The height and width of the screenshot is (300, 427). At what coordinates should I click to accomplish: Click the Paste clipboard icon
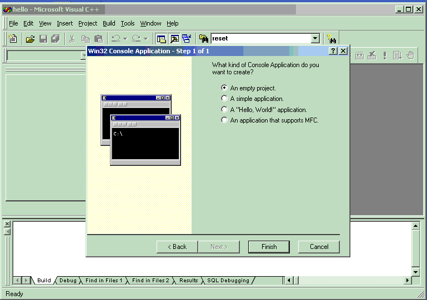tap(98, 39)
